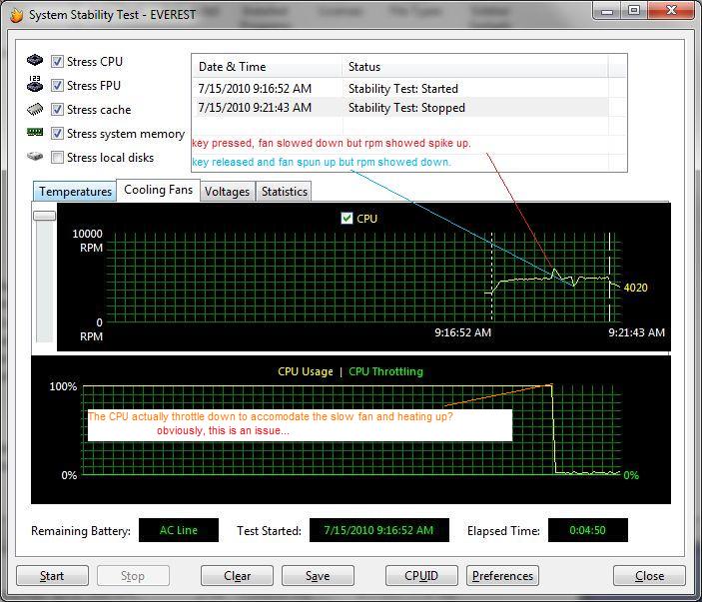Select the Cooling Fans tab
This screenshot has width=702, height=602.
pos(158,190)
